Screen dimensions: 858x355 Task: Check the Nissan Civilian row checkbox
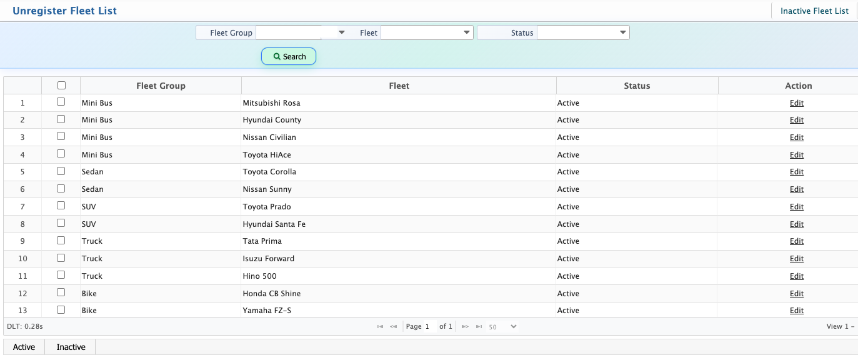[61, 136]
